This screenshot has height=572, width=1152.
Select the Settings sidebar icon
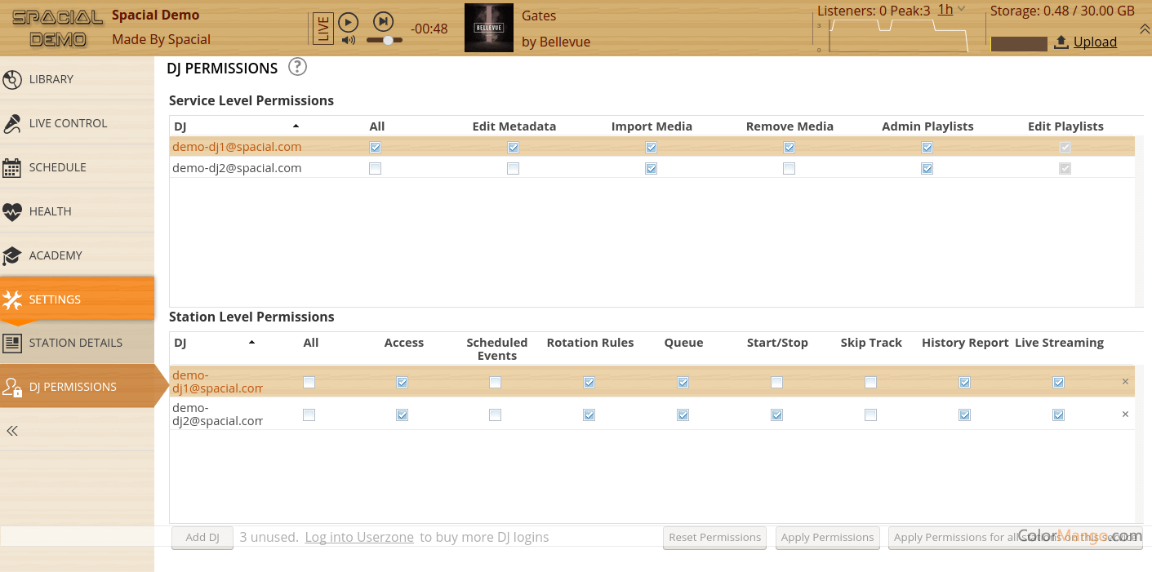[54, 299]
